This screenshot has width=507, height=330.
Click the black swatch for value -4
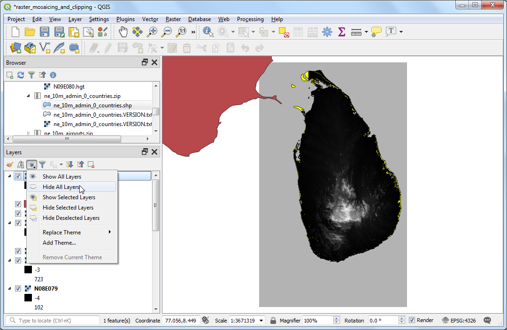pos(28,298)
